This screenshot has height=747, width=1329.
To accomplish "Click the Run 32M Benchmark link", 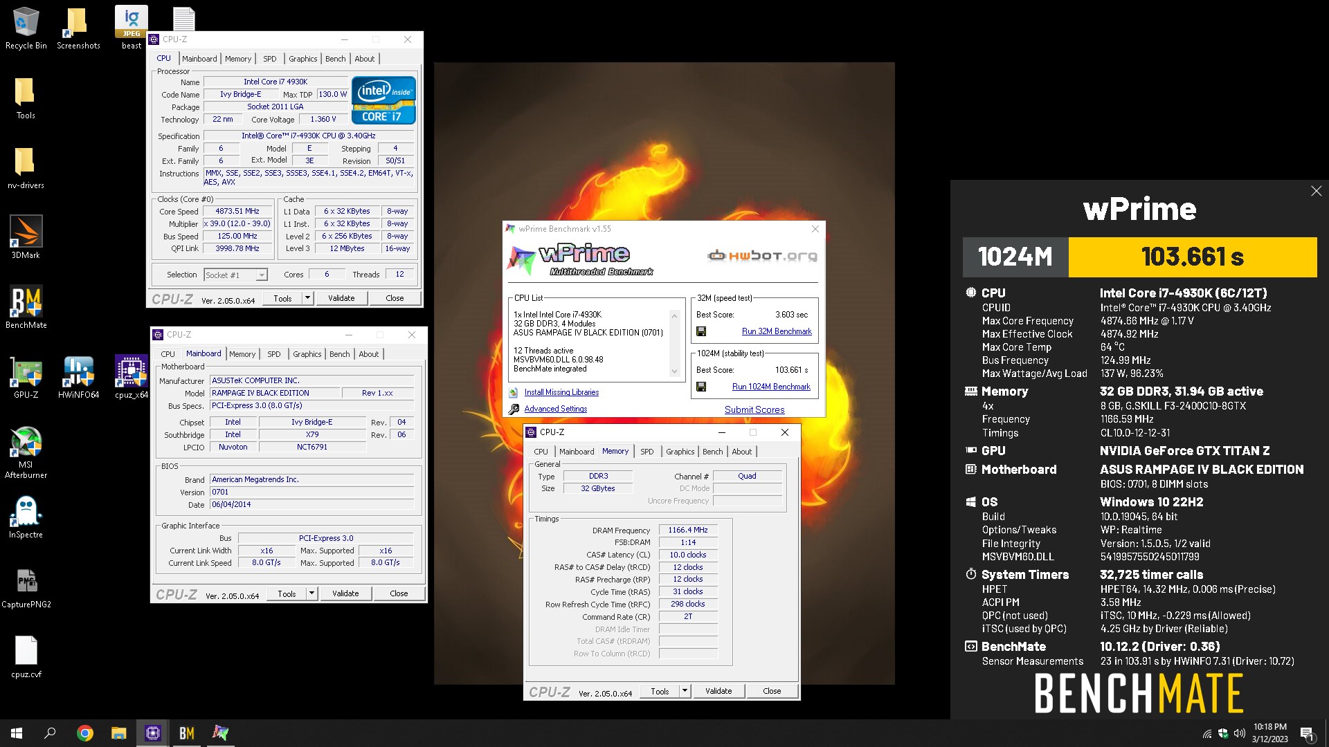I will coord(777,331).
